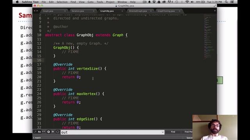Toggle case sensitive Aa option
The height and width of the screenshot is (140, 250).
(39, 132)
